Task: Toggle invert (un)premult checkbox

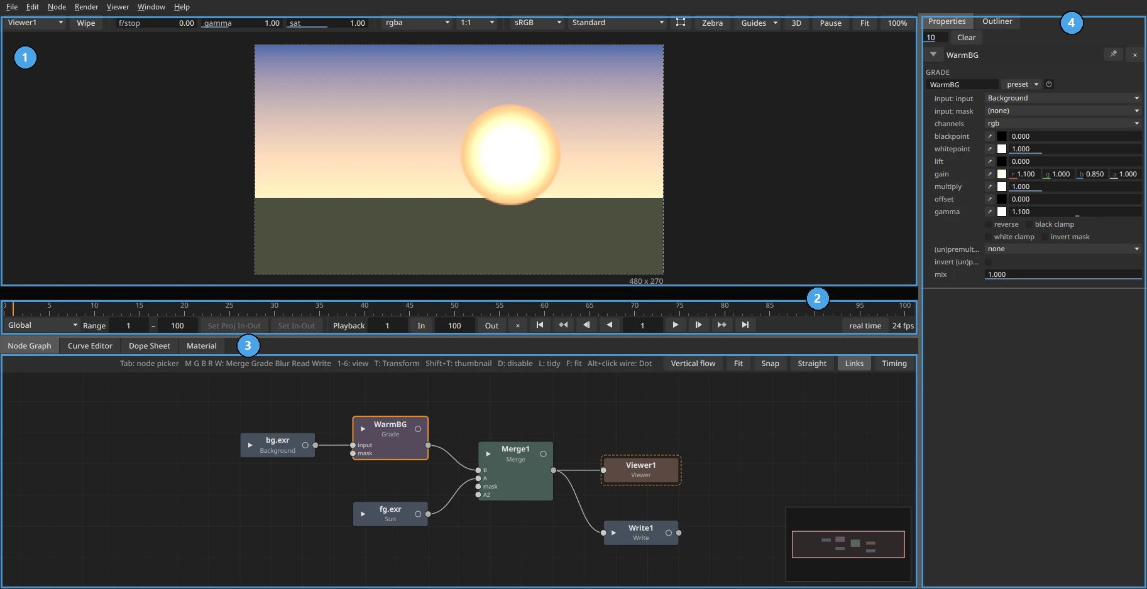Action: pos(989,262)
